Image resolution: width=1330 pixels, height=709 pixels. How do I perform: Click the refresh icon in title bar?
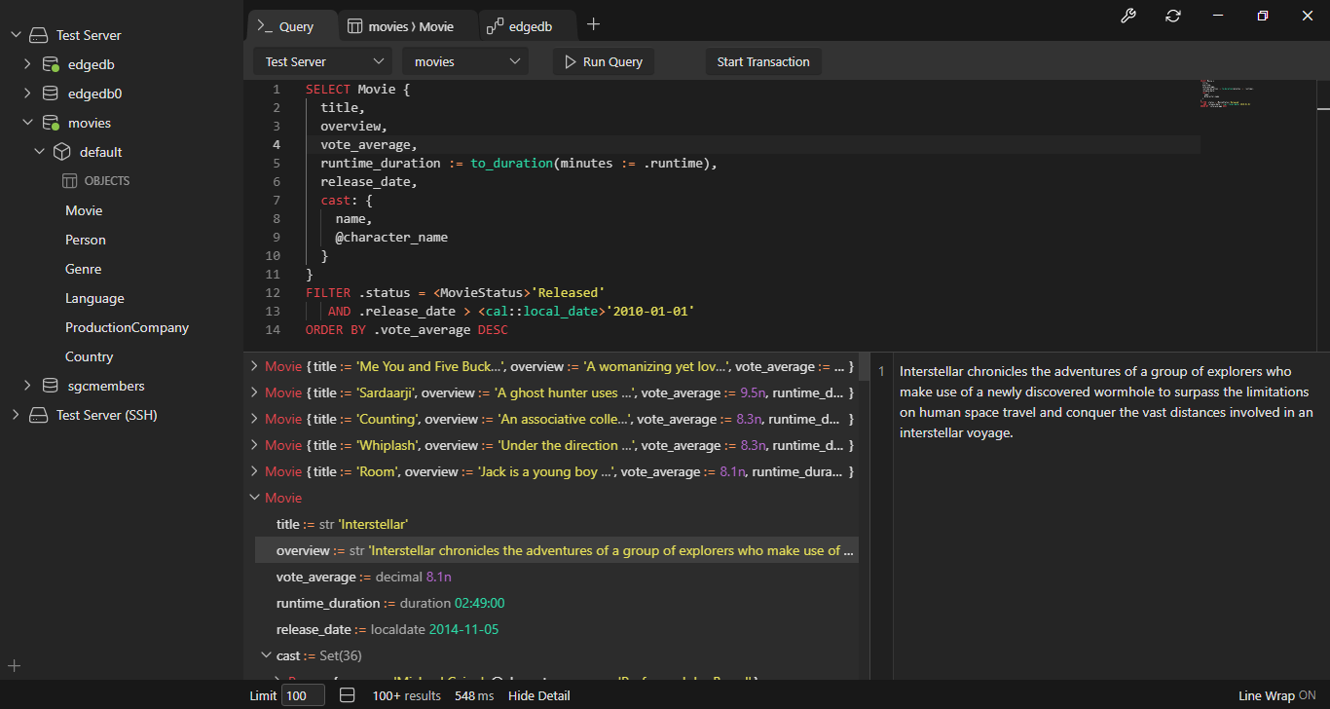click(x=1173, y=16)
